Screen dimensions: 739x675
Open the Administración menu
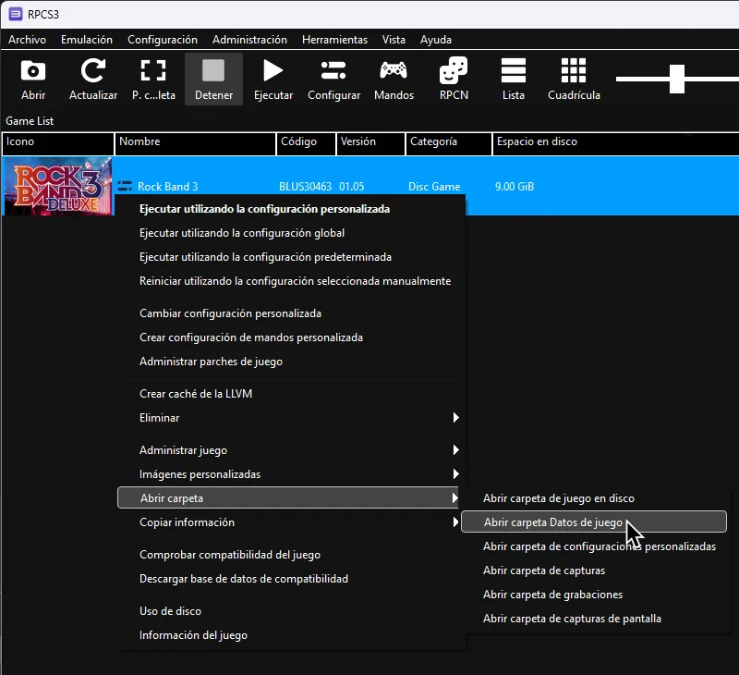pyautogui.click(x=249, y=40)
